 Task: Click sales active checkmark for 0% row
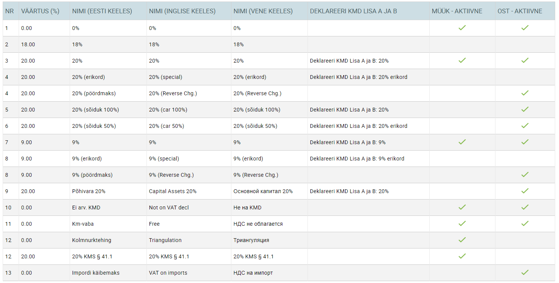click(462, 28)
